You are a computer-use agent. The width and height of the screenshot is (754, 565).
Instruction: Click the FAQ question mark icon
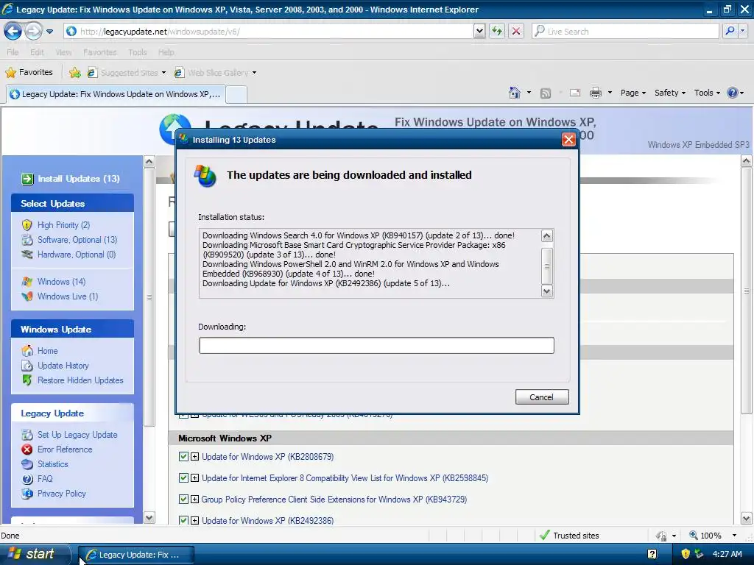[27, 479]
